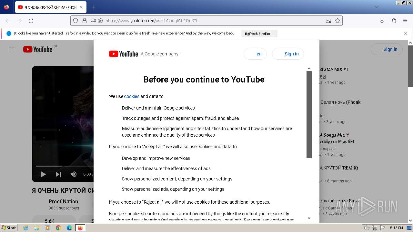Click Sign in inside the consent dialog
The width and height of the screenshot is (413, 232).
[x=288, y=54]
